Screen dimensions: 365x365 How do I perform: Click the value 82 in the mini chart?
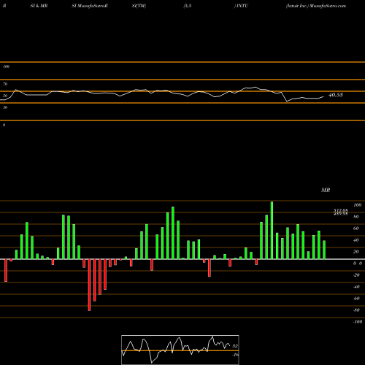[235, 346]
